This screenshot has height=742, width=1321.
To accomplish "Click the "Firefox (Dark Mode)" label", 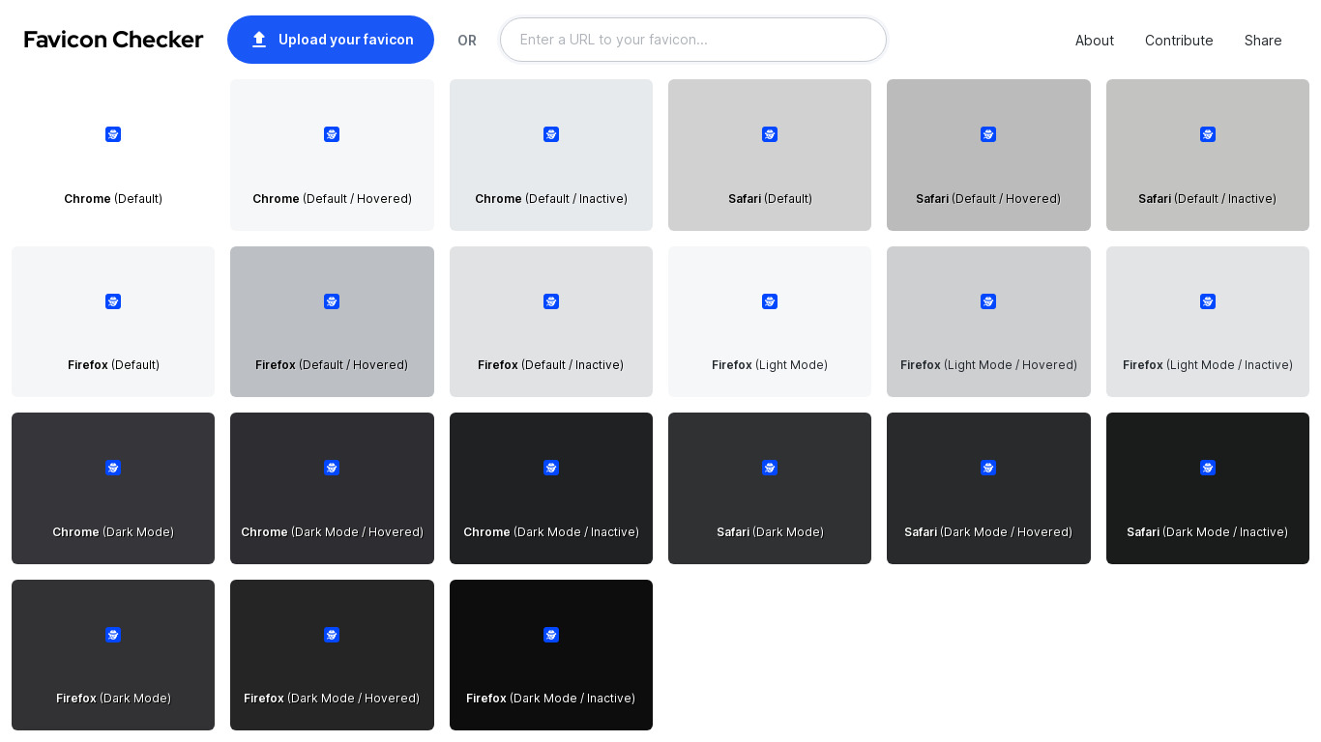I will point(113,699).
